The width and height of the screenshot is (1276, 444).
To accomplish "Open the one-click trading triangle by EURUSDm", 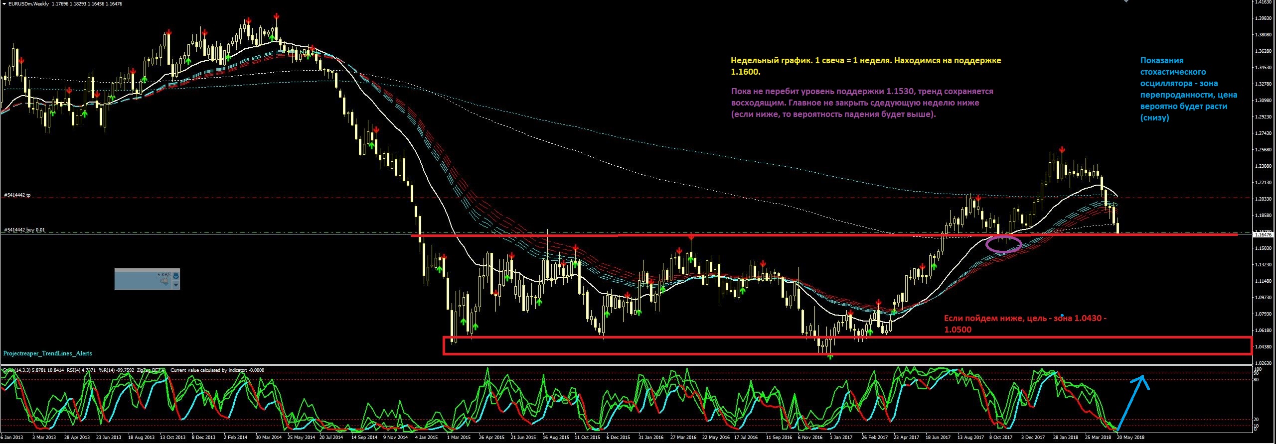I will click(4, 3).
